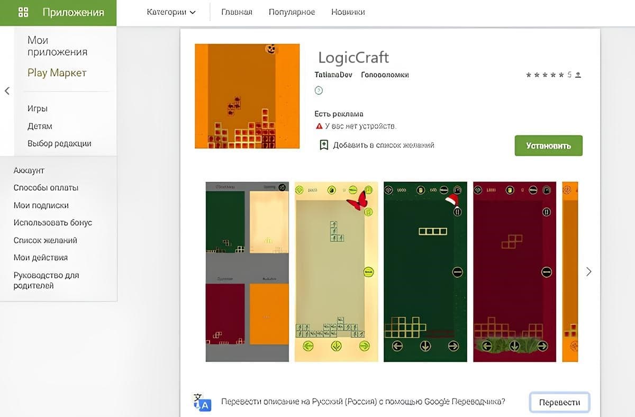Screen dimensions: 635x417
Task: Click the bookmark wishlist icon
Action: click(324, 145)
